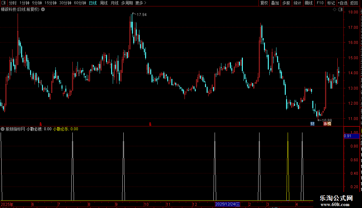362x208 pixels.
Task: Click the 涨榜 marker icon
Action: [x=327, y=124]
